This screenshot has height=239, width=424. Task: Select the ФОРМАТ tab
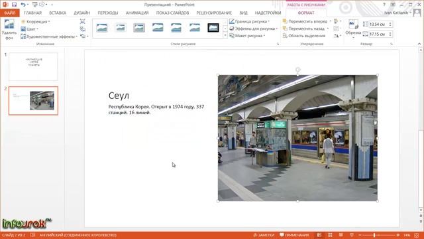(x=306, y=13)
